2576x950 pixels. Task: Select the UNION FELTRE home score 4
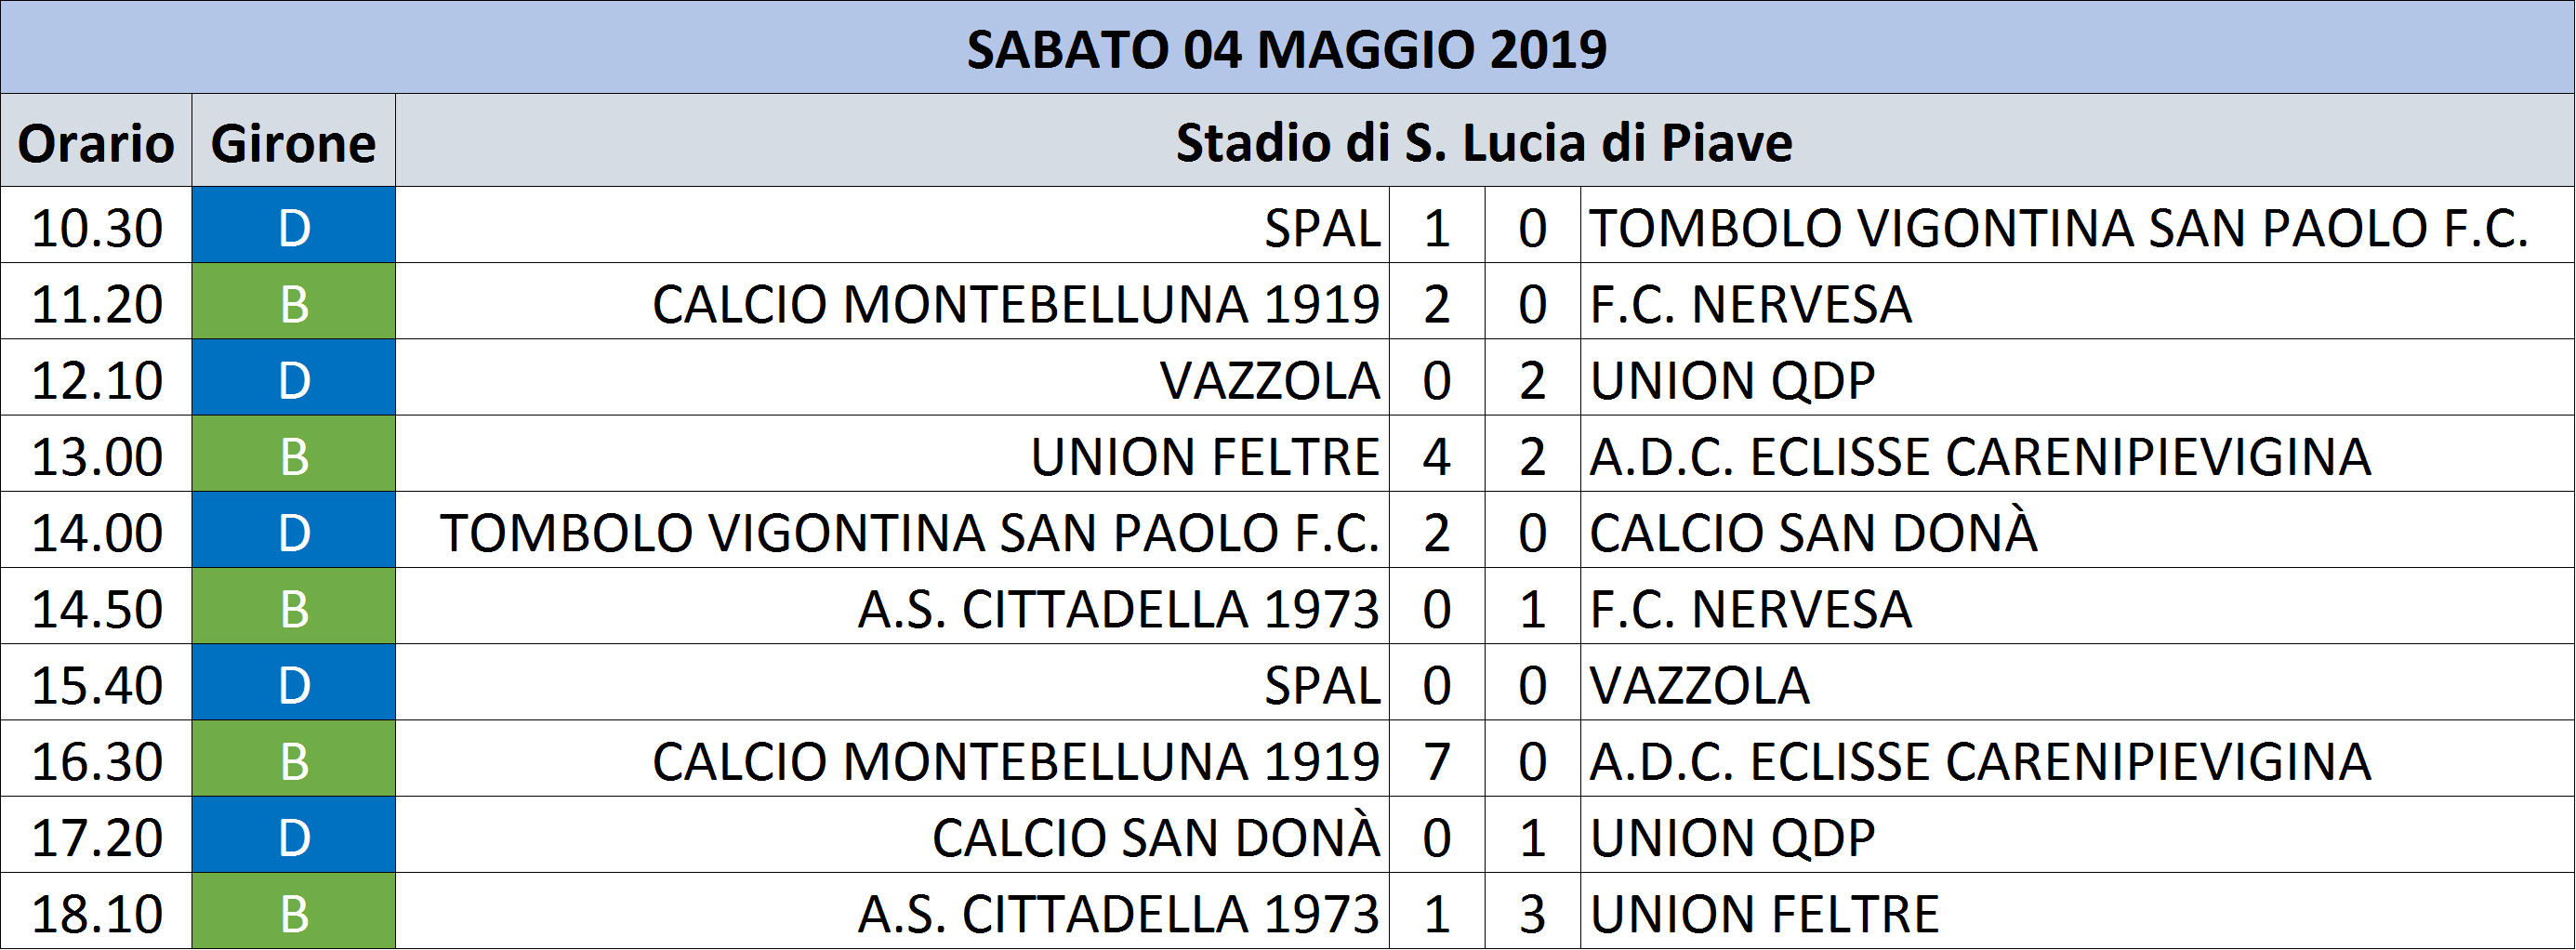click(x=1437, y=455)
